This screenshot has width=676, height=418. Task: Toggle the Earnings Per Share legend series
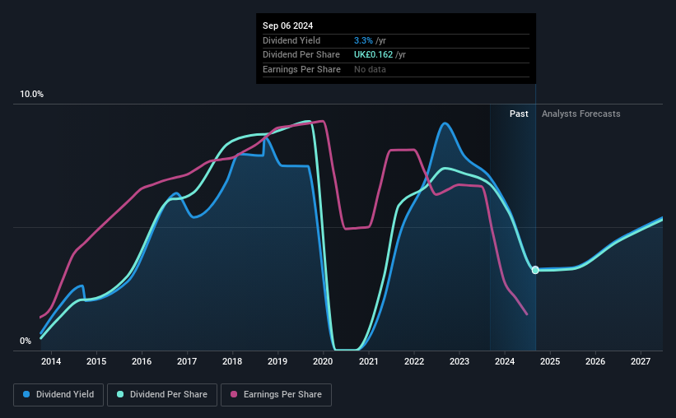click(276, 395)
